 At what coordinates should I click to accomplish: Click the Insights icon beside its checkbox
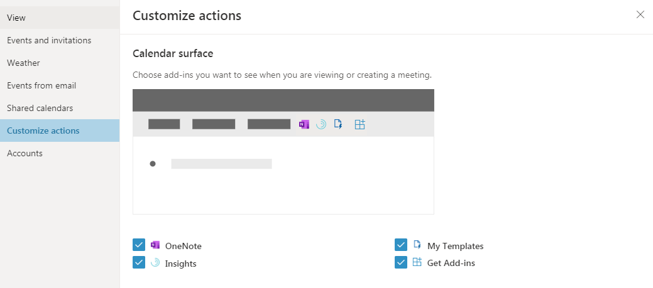point(155,263)
